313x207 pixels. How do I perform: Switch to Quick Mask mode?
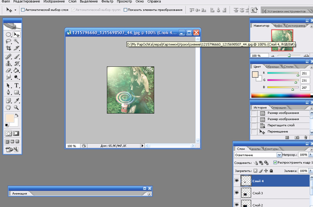click(16, 134)
